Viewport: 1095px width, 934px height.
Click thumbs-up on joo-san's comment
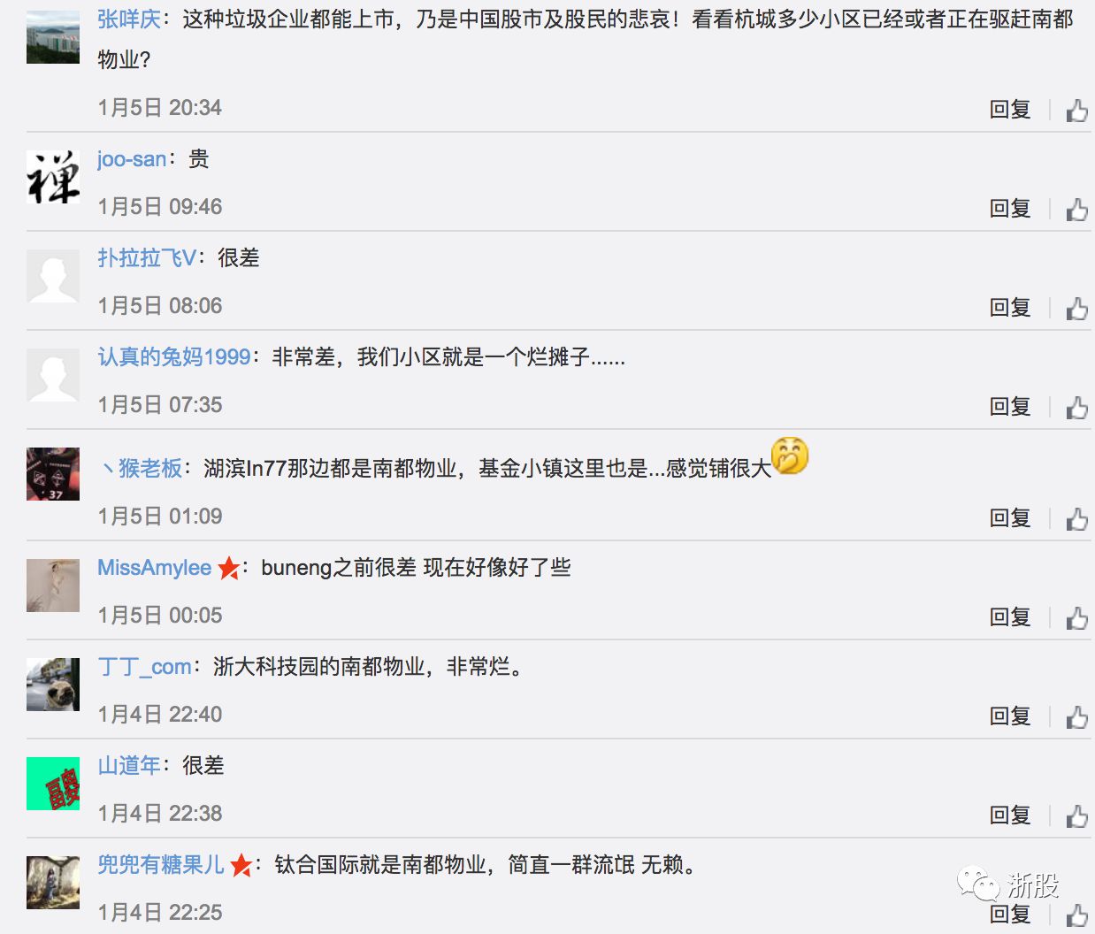click(x=1076, y=210)
